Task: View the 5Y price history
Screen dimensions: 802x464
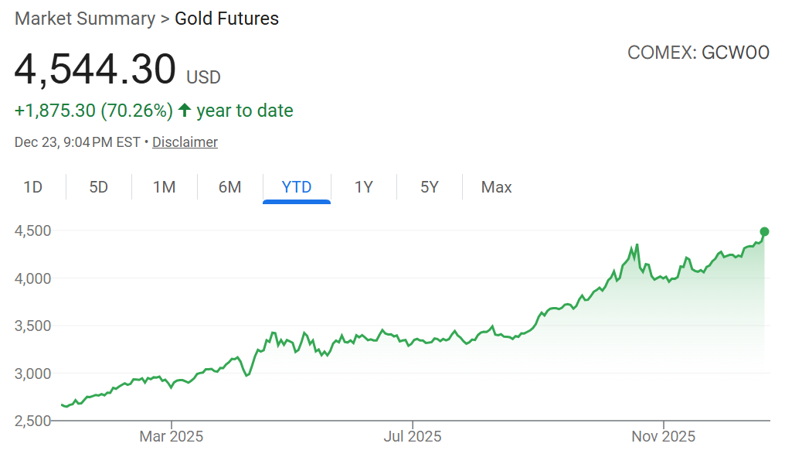Action: [430, 187]
